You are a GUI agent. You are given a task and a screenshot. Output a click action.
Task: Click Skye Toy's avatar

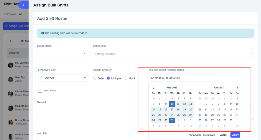click(x=11, y=79)
